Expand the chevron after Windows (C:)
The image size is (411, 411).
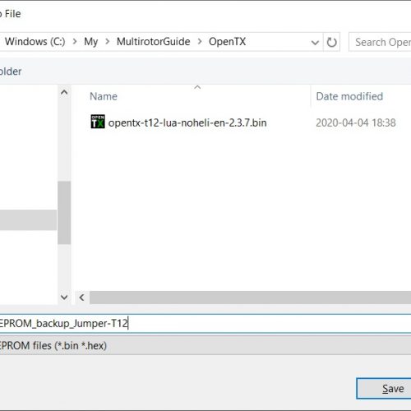75,42
